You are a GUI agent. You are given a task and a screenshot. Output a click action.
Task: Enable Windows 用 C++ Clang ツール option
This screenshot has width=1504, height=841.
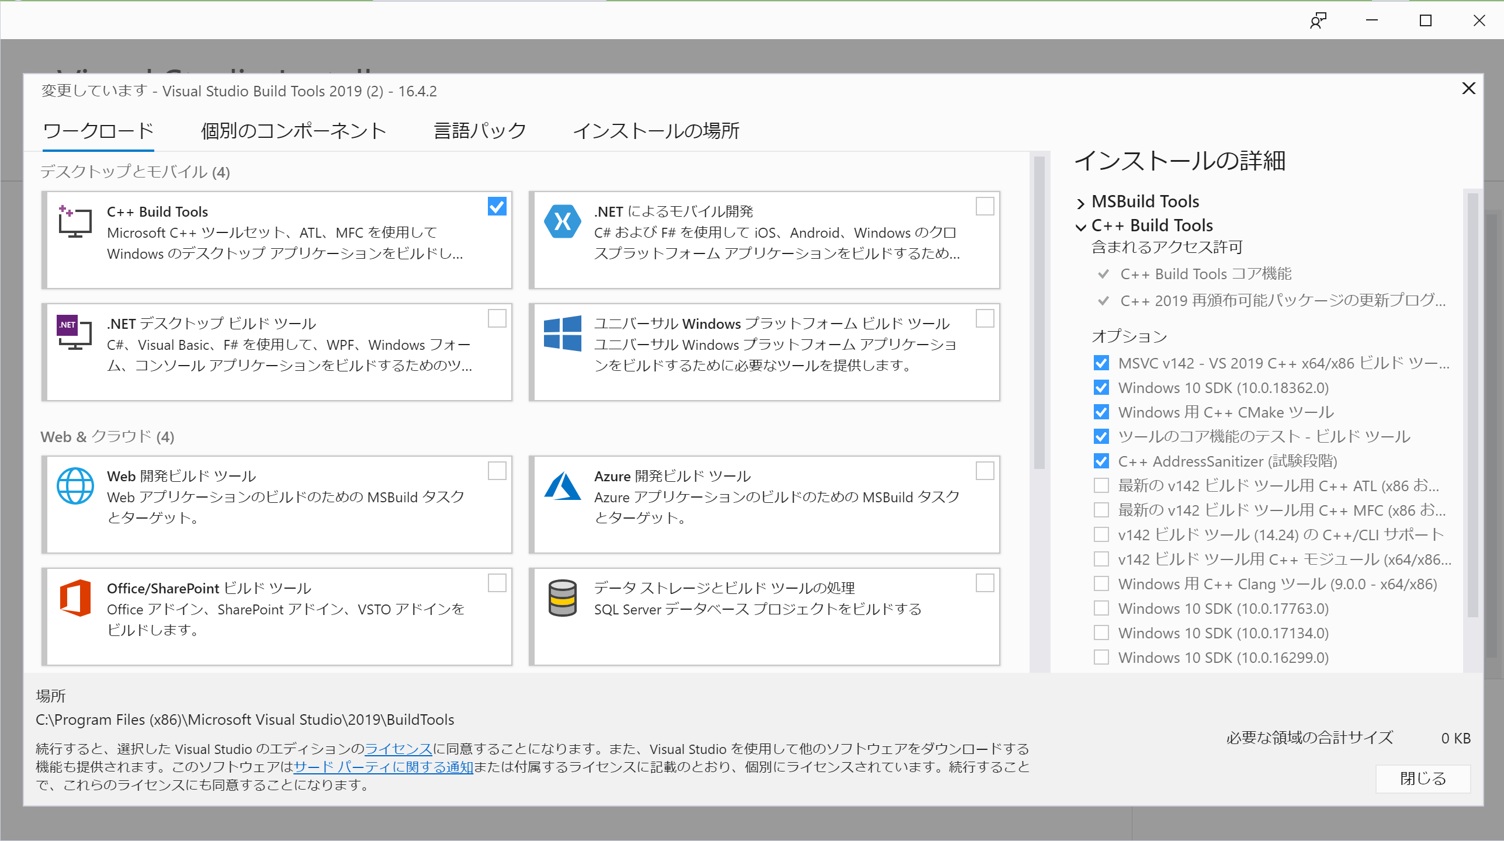tap(1101, 584)
